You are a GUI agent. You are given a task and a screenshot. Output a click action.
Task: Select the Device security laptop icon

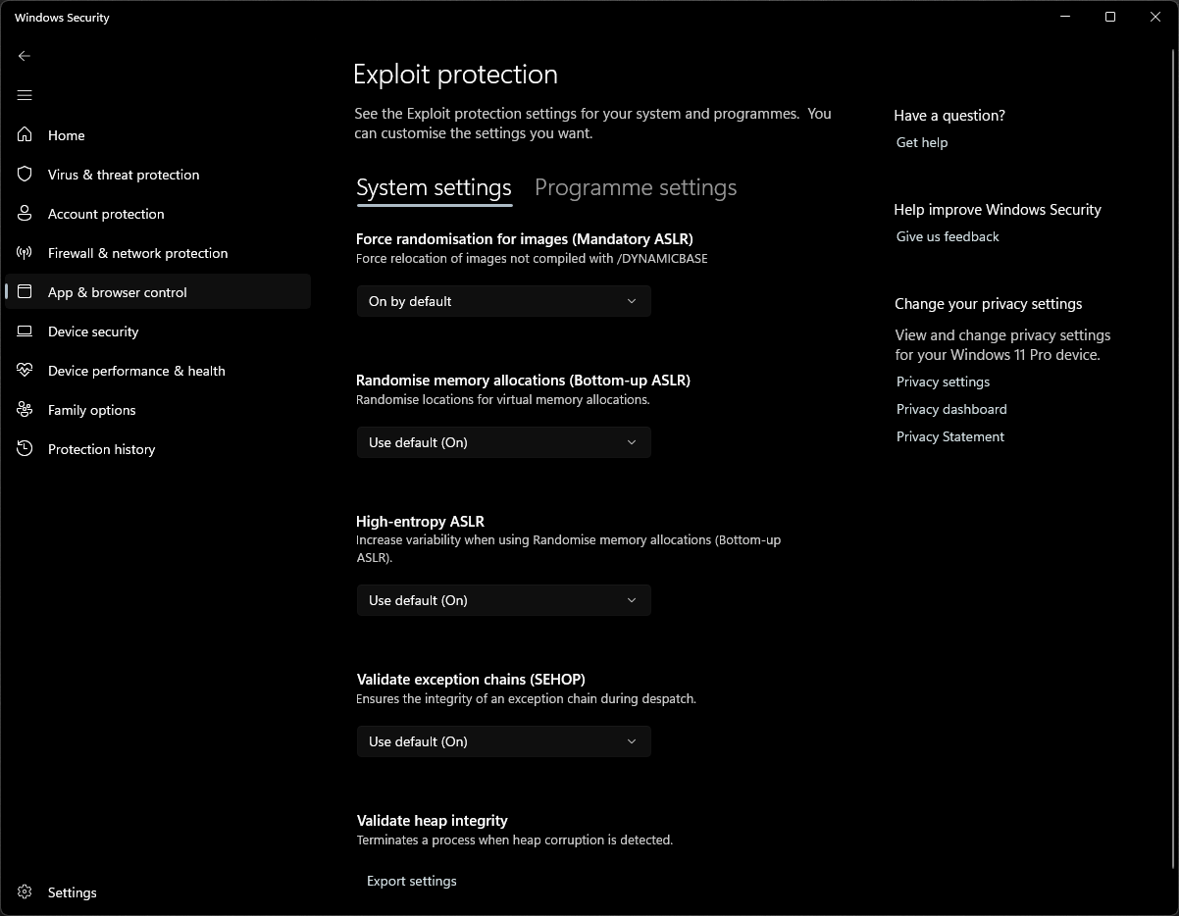[x=26, y=331]
